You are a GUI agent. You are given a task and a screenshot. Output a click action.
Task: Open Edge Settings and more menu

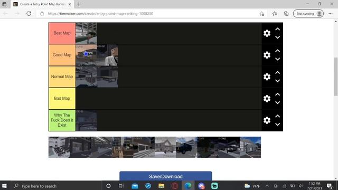coord(331,14)
